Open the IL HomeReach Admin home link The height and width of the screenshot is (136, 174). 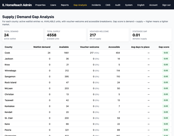click(x=17, y=5)
